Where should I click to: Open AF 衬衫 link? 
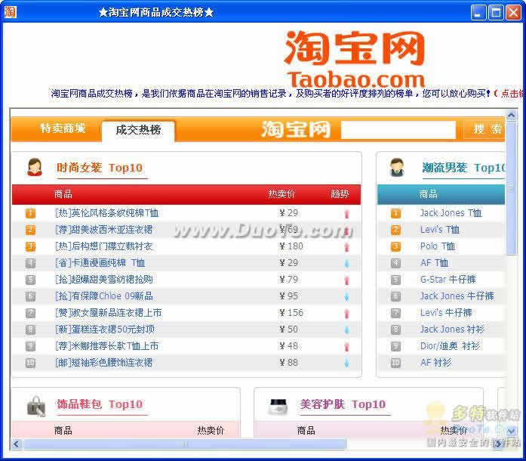click(x=435, y=363)
